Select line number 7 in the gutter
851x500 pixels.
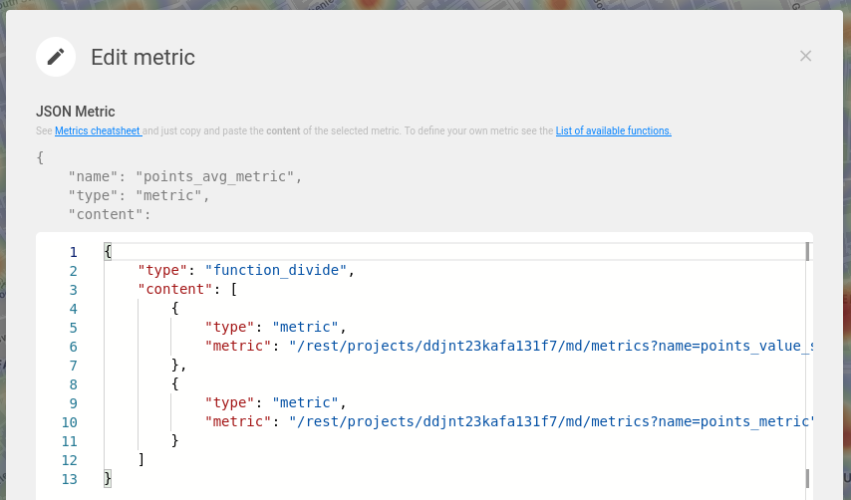73,366
